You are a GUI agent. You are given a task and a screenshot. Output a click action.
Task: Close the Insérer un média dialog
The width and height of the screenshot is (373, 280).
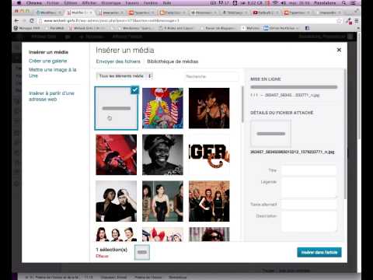click(x=339, y=50)
